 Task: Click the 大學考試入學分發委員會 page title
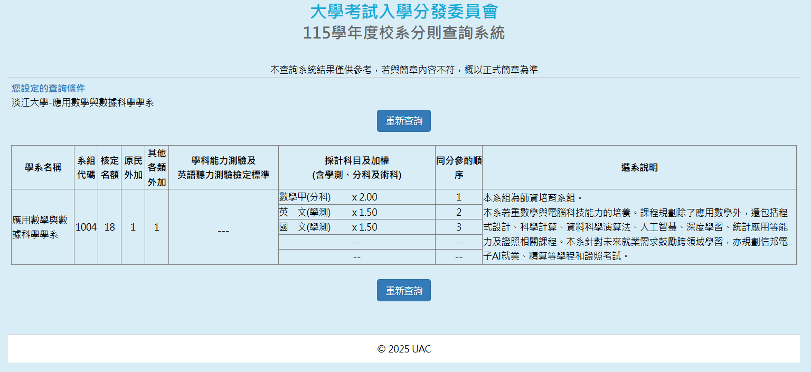pyautogui.click(x=403, y=11)
